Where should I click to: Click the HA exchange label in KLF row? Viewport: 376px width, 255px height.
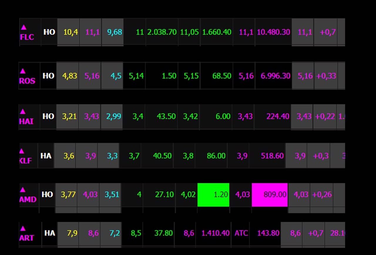point(46,156)
